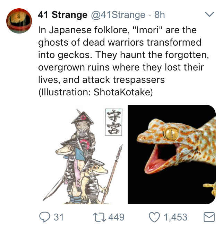The height and width of the screenshot is (235, 222).
Task: Click the kanji label in illustration
Action: click(113, 122)
